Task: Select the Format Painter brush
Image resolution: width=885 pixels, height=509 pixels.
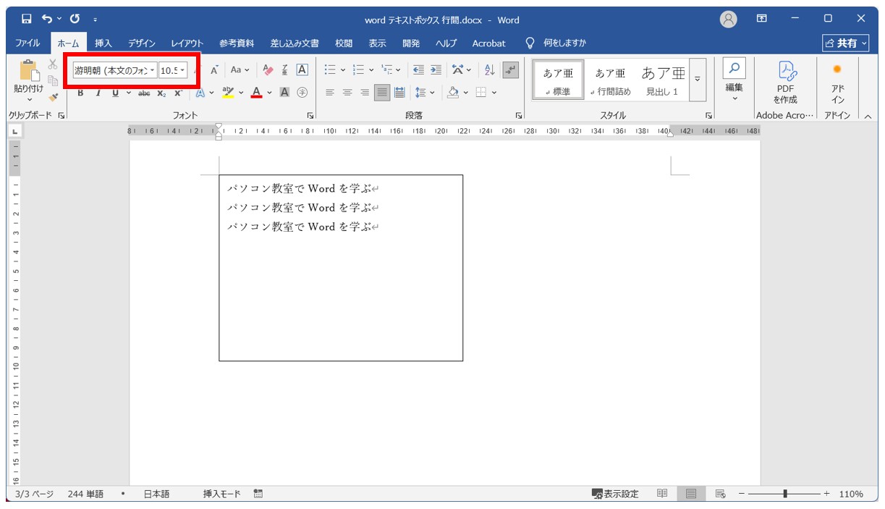Action: pyautogui.click(x=53, y=97)
